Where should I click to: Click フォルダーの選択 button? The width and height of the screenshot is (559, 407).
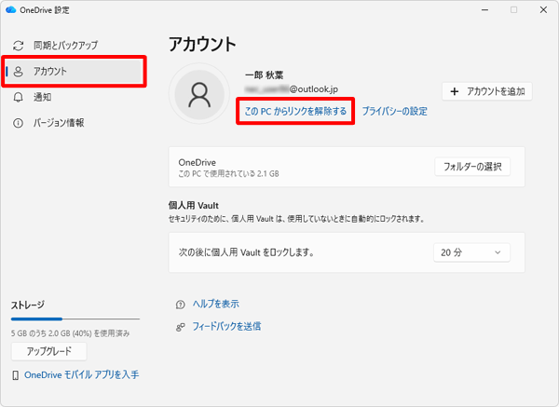point(472,167)
